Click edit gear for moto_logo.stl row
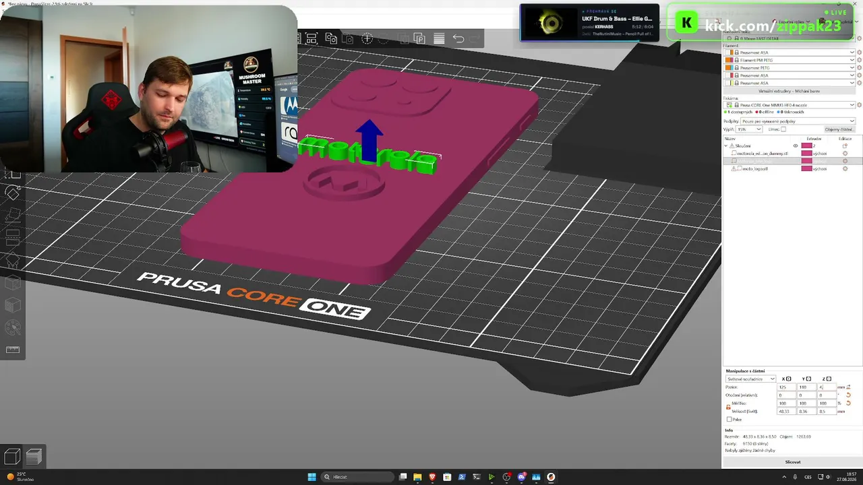 pyautogui.click(x=845, y=168)
